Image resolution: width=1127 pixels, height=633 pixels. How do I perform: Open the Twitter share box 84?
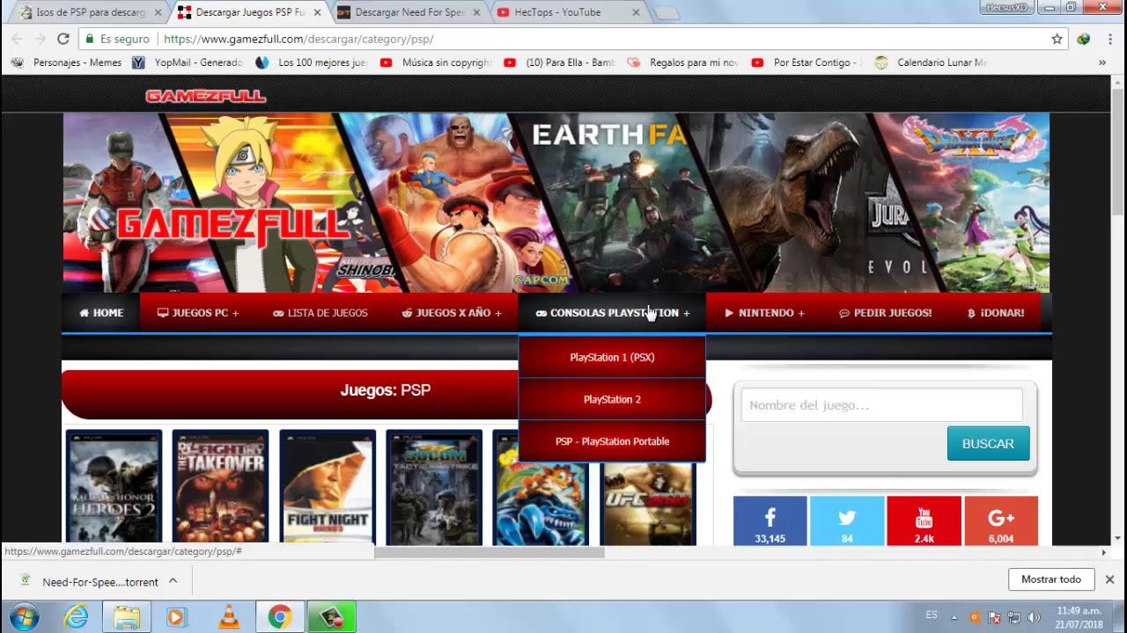[x=847, y=520]
